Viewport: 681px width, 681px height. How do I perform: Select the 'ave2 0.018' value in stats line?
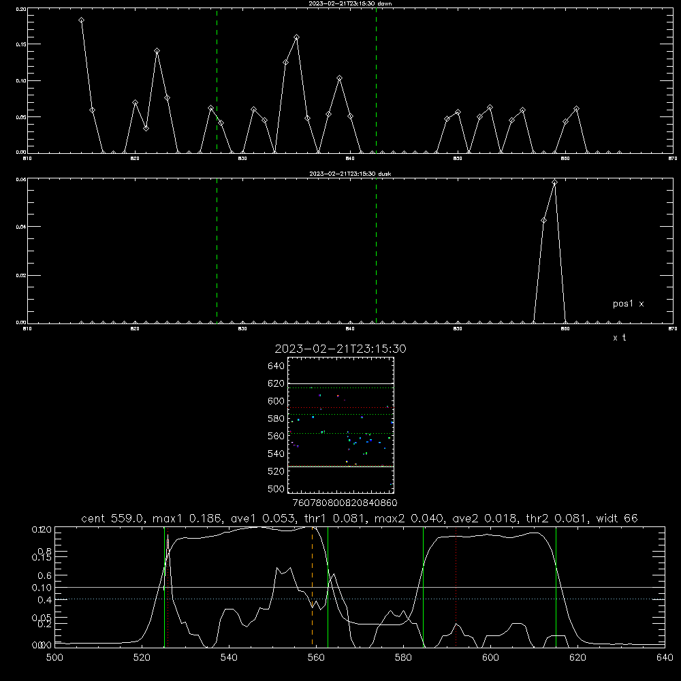(485, 518)
